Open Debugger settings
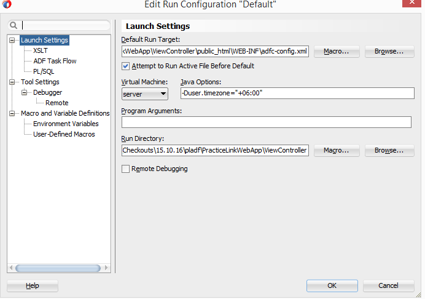 48,93
